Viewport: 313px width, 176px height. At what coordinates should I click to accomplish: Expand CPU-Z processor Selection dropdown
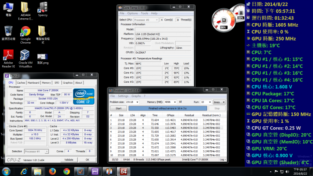pyautogui.click(x=47, y=152)
